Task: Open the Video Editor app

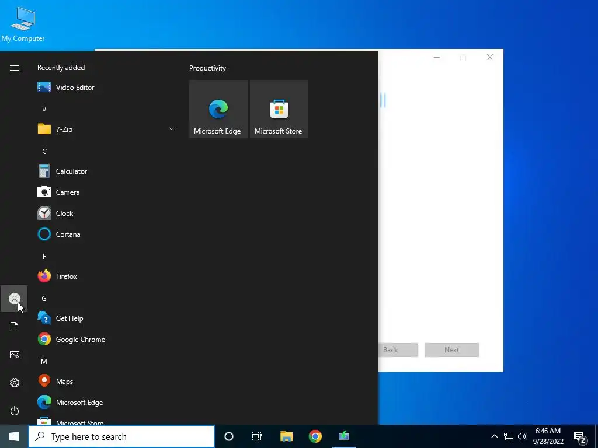Action: [x=106, y=87]
